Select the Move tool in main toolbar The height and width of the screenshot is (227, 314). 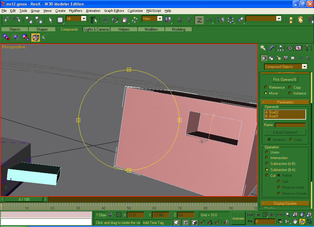(105, 20)
